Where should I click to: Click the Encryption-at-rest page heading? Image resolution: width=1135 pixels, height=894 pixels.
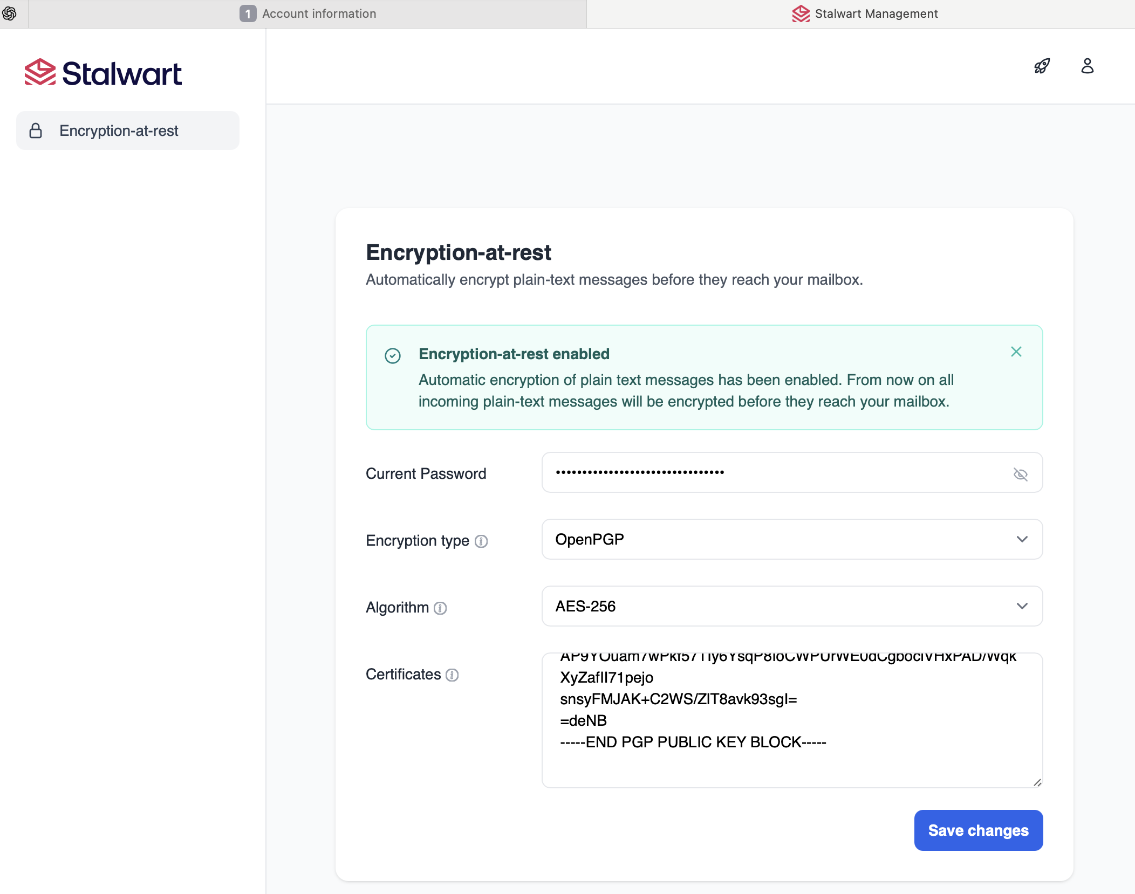point(459,252)
